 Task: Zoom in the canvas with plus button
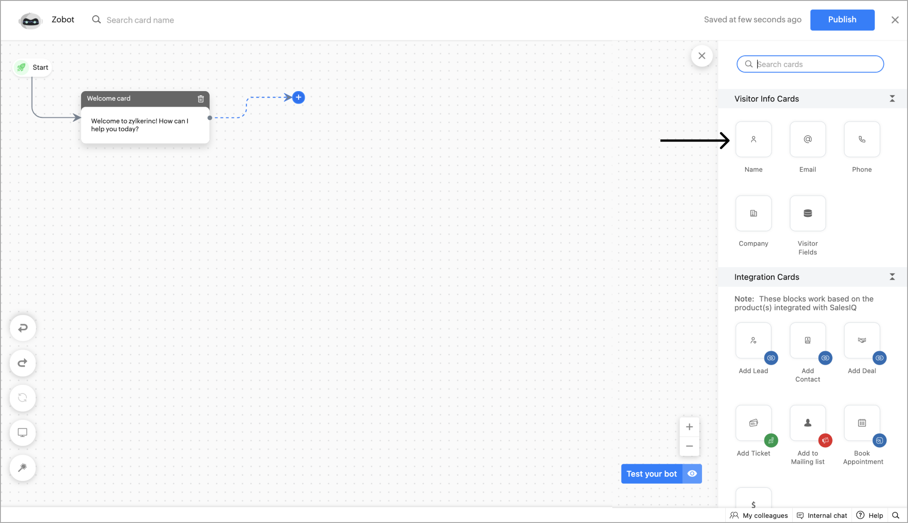click(689, 427)
